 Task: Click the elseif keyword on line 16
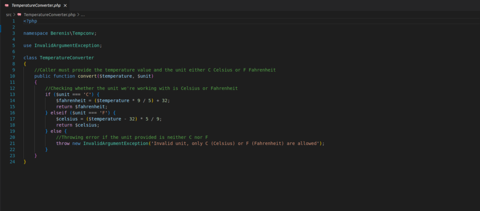click(59, 113)
